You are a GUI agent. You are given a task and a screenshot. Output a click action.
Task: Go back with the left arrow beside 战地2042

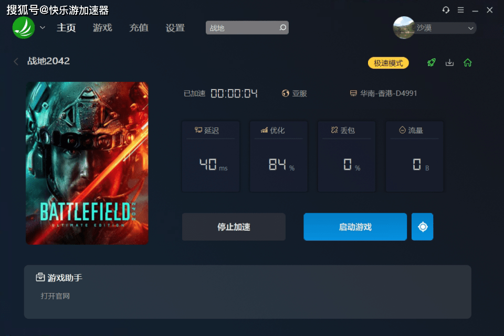click(x=16, y=61)
